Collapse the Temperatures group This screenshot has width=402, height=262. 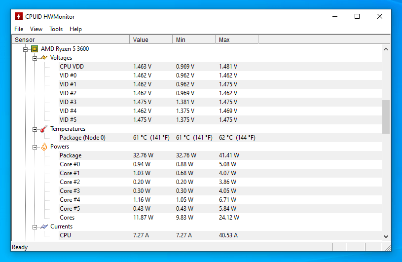(x=35, y=129)
